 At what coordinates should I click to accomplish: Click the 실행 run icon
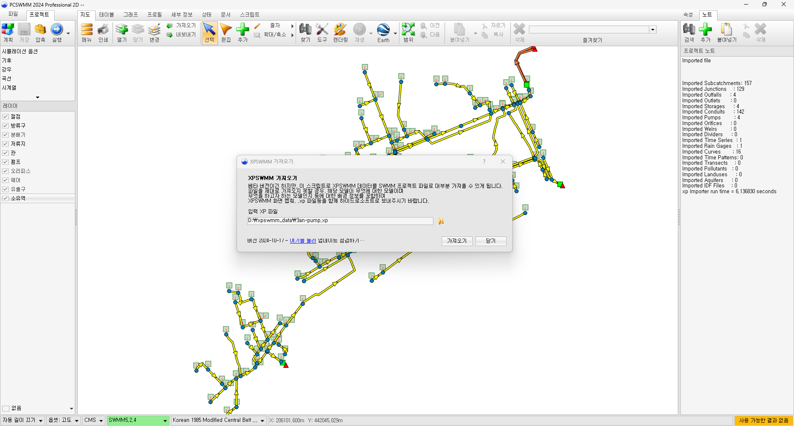pos(57,30)
